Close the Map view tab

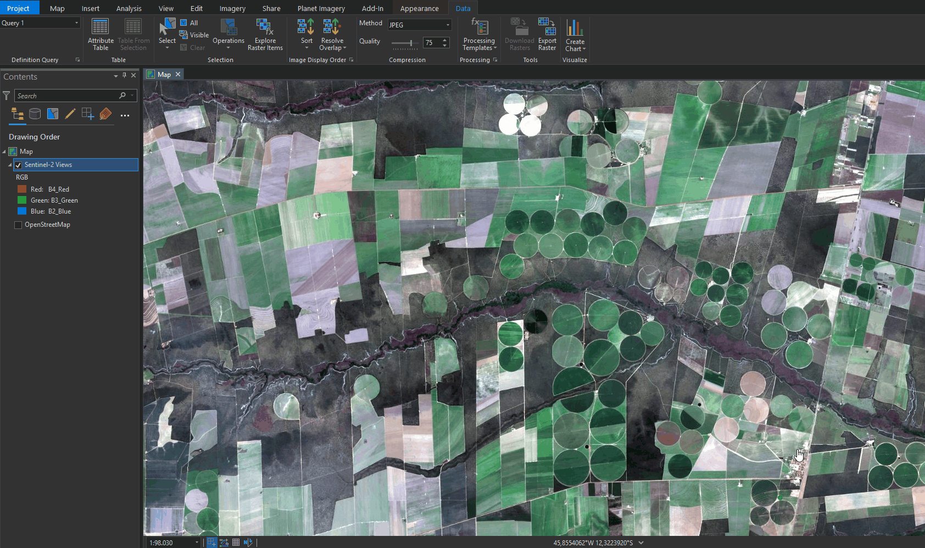point(178,74)
